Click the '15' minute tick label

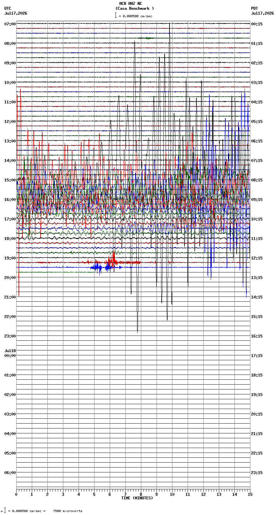pyautogui.click(x=250, y=495)
